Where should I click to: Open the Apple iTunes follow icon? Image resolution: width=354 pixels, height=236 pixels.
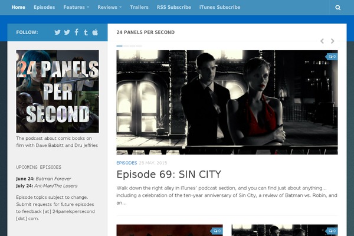pos(95,32)
